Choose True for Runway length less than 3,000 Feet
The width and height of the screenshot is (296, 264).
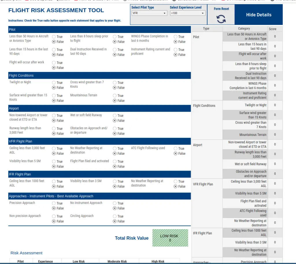pos(54,129)
